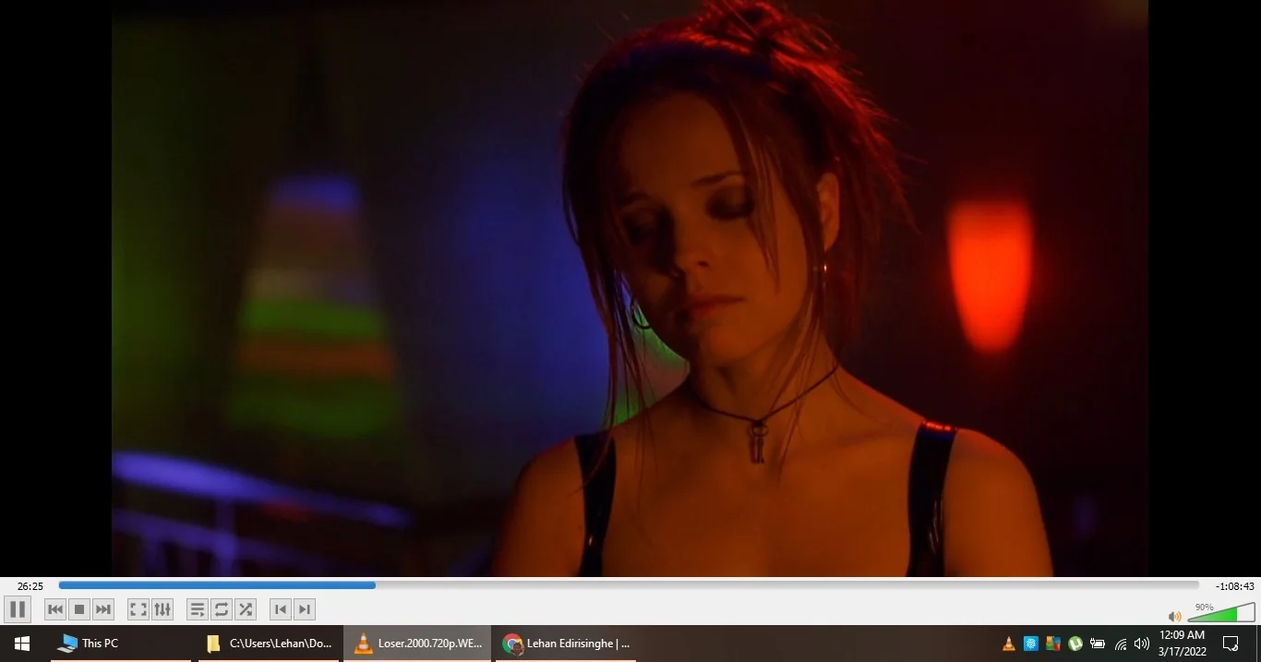Toggle fullscreen video mode

click(138, 609)
